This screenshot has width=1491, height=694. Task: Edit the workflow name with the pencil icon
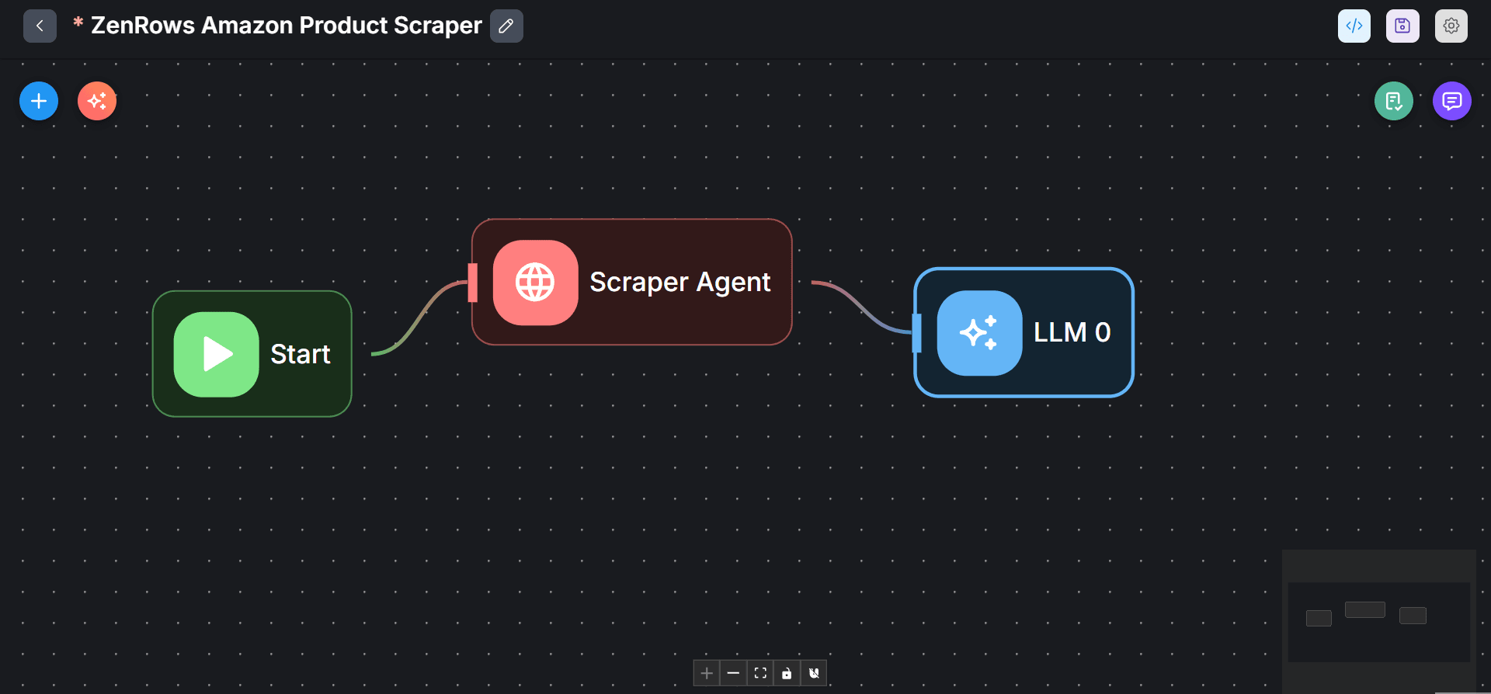pos(506,26)
